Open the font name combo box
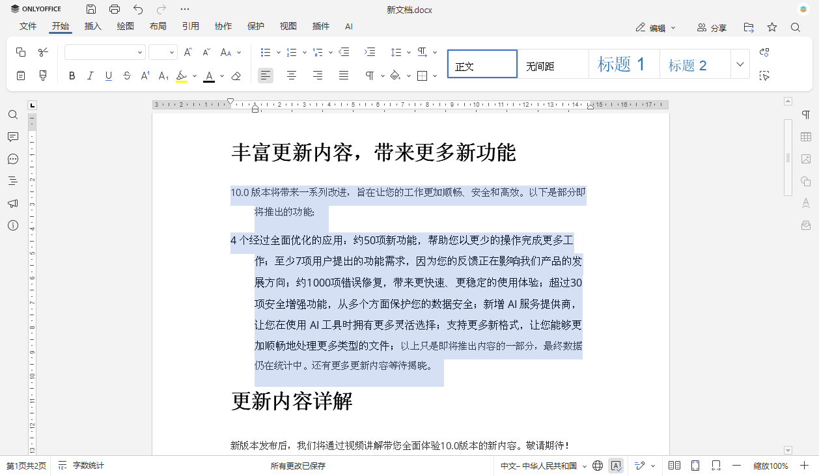Screen dimensions: 819x476 (105, 52)
